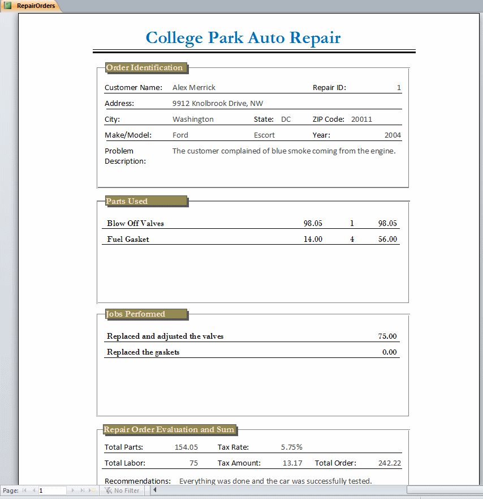Click the Repair ID value 1
The width and height of the screenshot is (483, 499).
point(399,88)
